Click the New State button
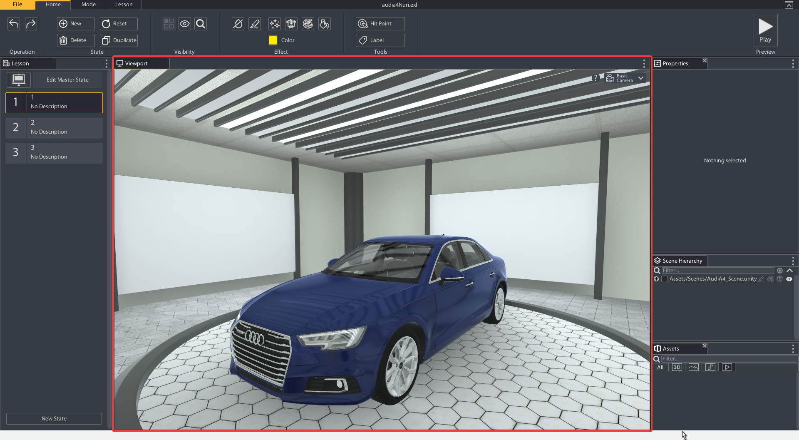799x440 pixels. [x=54, y=418]
